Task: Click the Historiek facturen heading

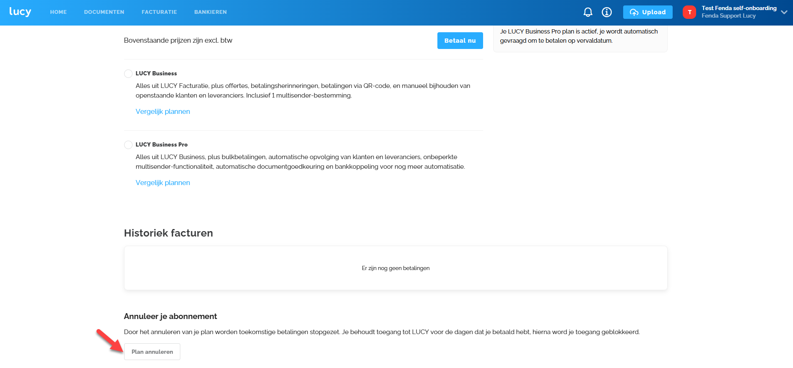Action: point(169,233)
